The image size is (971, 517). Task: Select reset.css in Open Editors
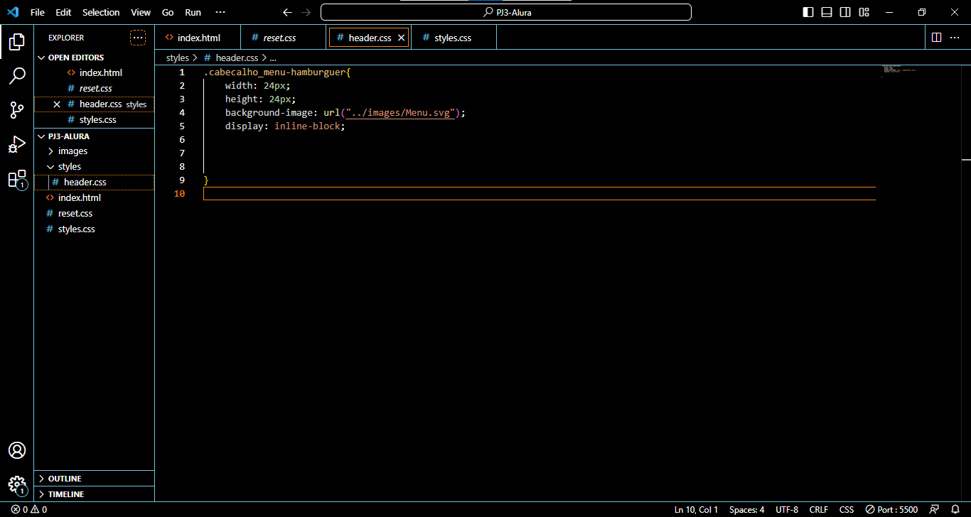94,89
